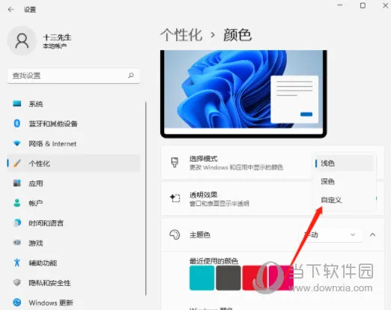Go to 个性化 settings
Screen dimensions: 391x310
(73, 163)
